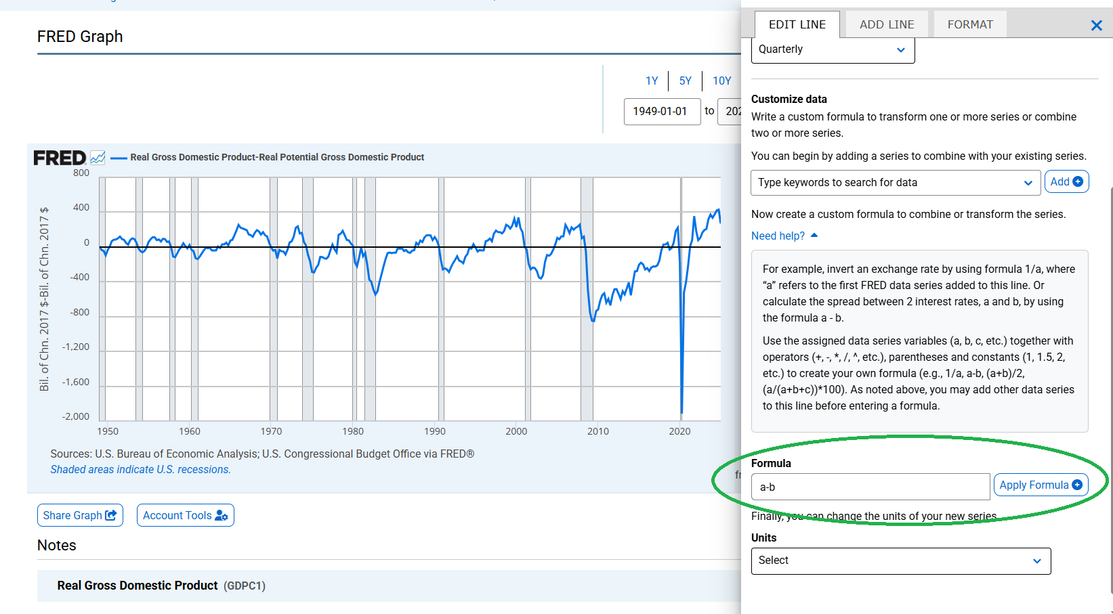Switch to the ADD LINE tab
The width and height of the screenshot is (1113, 614).
(x=886, y=24)
